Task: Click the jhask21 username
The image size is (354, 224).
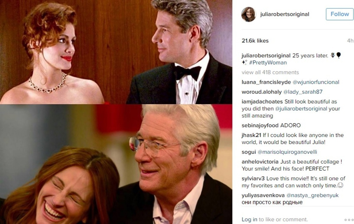Action: [251, 135]
